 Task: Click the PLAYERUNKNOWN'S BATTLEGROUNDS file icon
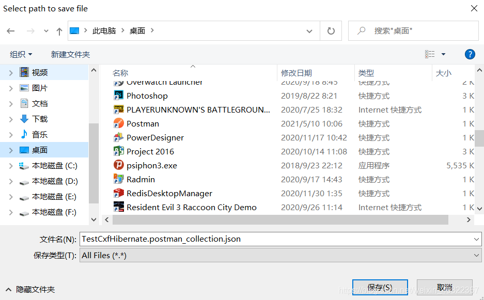(118, 109)
